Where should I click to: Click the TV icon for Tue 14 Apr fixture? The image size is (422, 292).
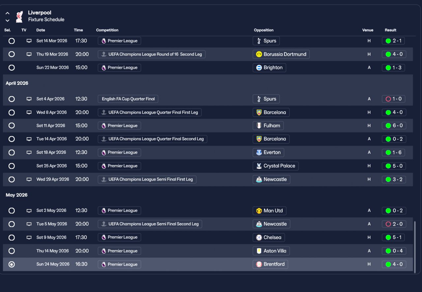[29, 139]
